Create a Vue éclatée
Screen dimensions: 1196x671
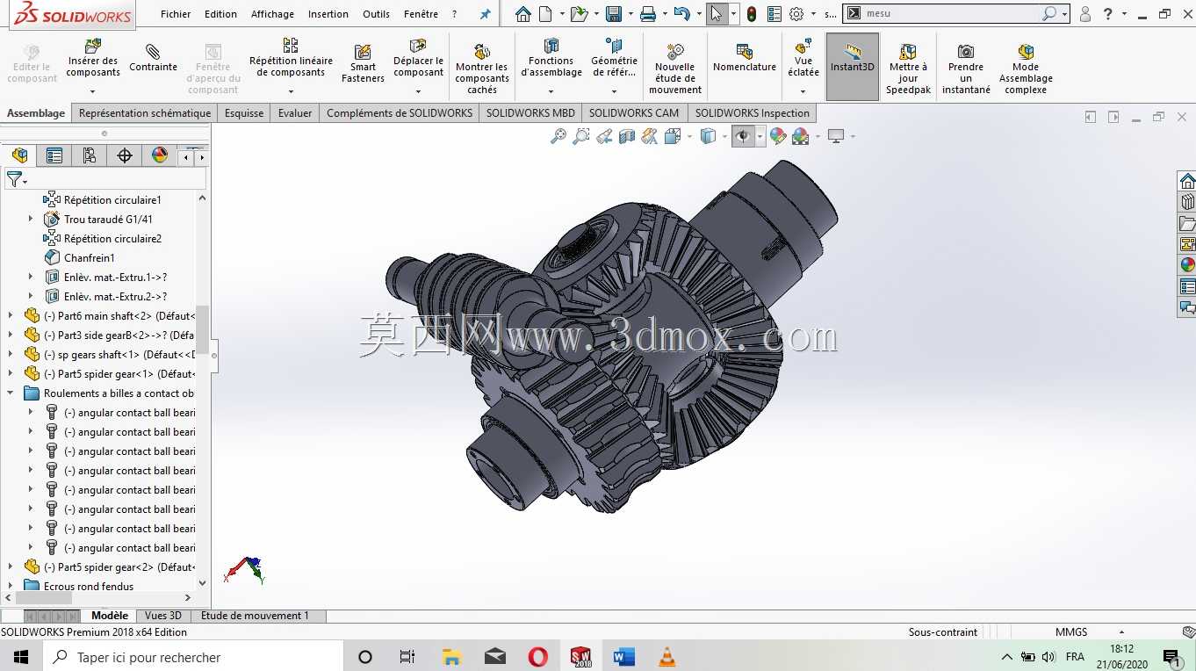coord(803,57)
